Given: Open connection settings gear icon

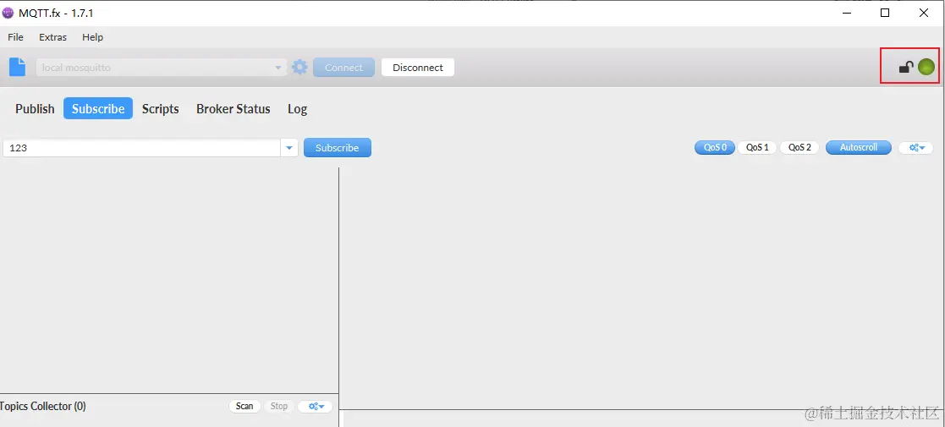Looking at the screenshot, I should [299, 67].
